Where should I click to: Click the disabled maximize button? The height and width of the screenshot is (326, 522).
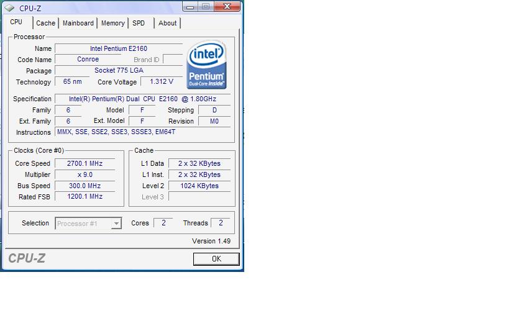(x=206, y=6)
